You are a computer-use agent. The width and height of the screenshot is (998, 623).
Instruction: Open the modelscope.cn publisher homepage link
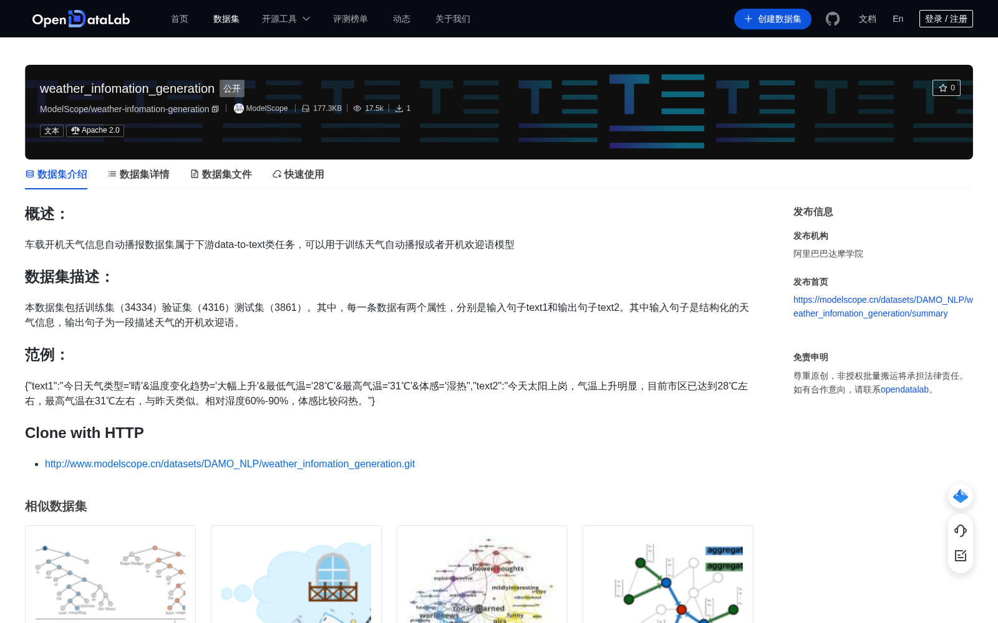tap(883, 307)
